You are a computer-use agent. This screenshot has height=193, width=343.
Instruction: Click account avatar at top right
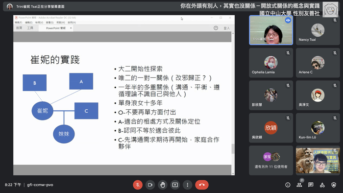(330, 10)
